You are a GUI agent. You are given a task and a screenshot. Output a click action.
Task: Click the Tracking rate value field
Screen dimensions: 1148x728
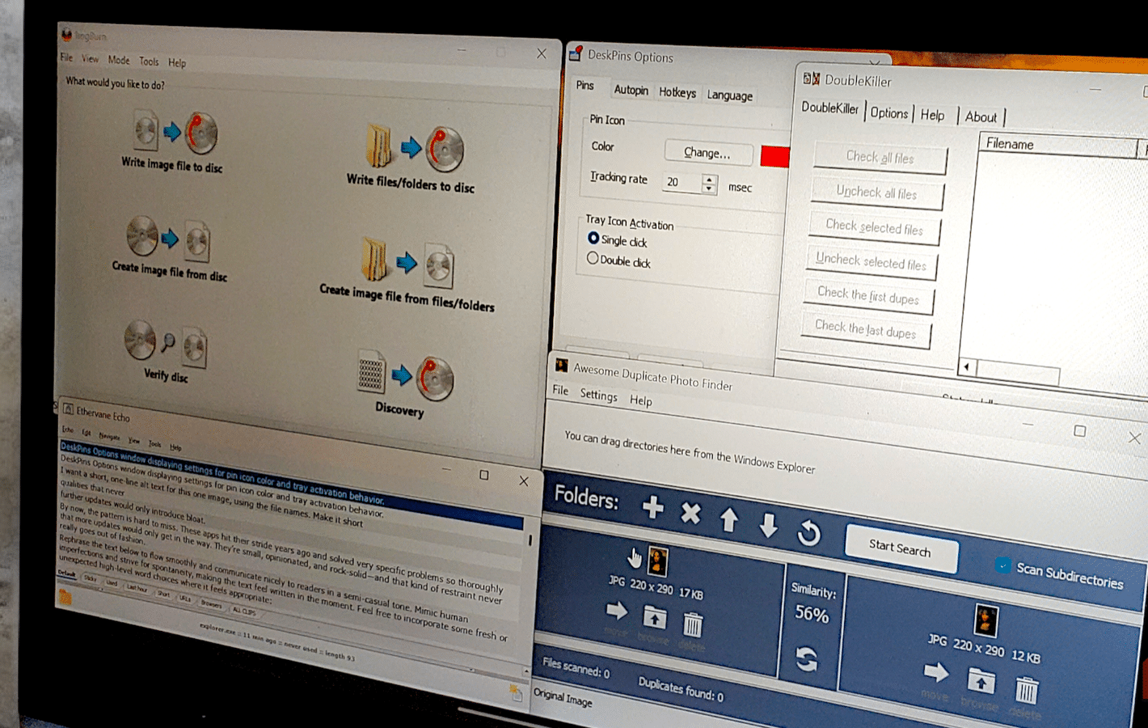coord(682,183)
